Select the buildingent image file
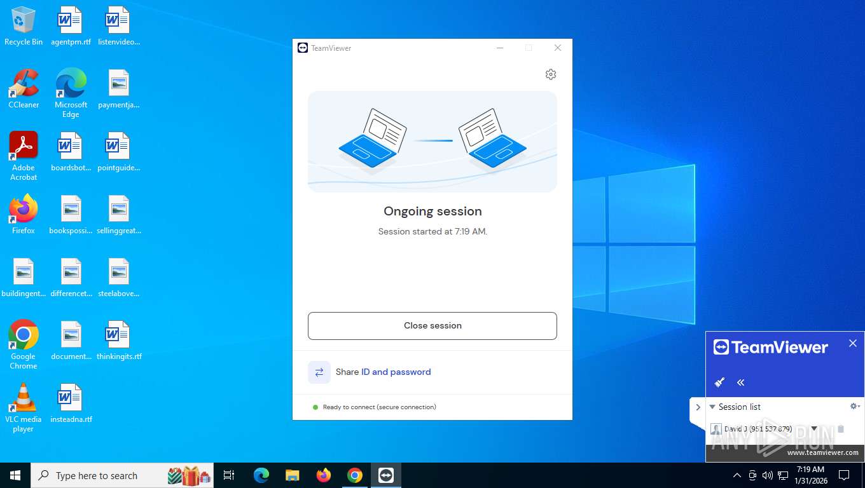The image size is (865, 488). 24,278
